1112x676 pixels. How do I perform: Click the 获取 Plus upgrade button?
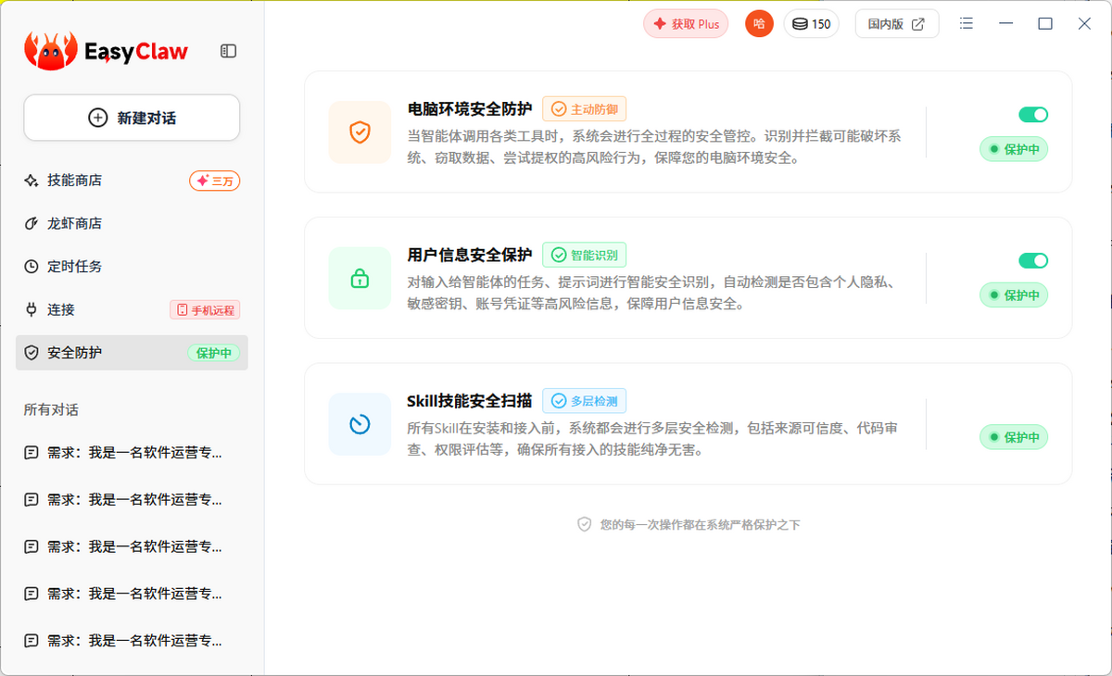[686, 24]
